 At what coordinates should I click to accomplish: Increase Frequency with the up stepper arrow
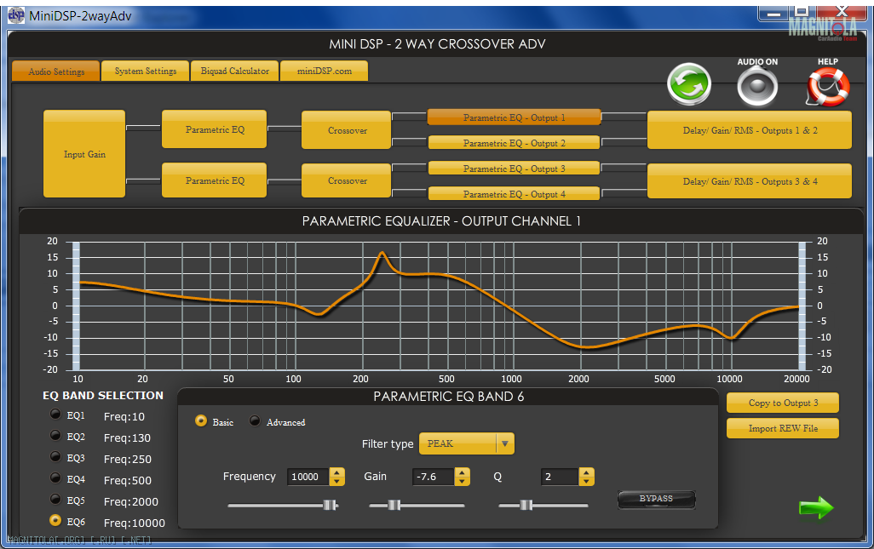pyautogui.click(x=336, y=472)
